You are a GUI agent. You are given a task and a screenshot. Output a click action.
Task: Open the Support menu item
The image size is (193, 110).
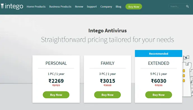tap(92, 7)
